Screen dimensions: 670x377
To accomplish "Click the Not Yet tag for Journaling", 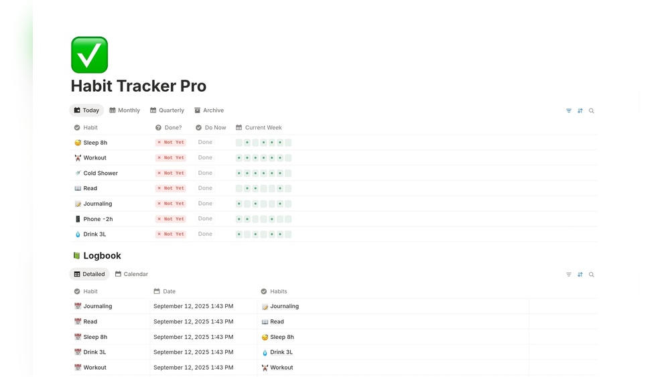I will tap(171, 204).
